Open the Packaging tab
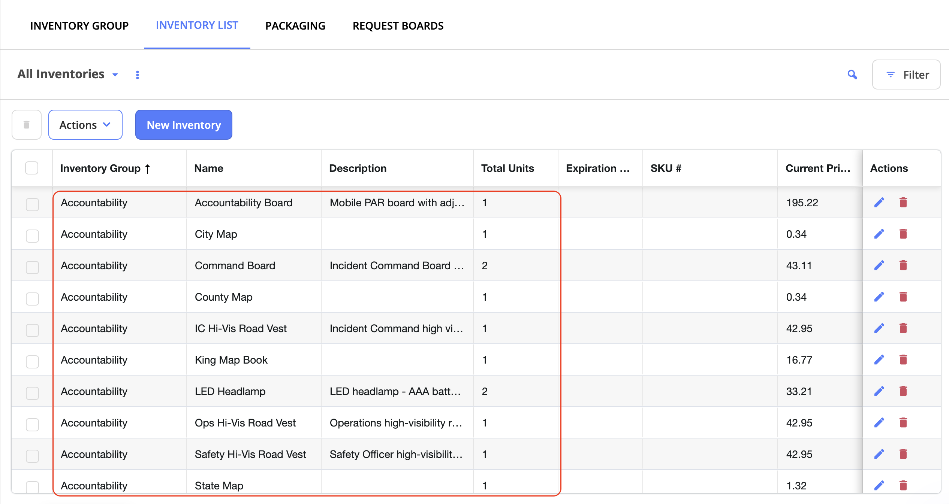 tap(295, 26)
